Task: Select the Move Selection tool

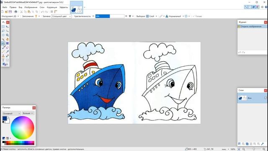Action: pyautogui.click(x=8, y=31)
